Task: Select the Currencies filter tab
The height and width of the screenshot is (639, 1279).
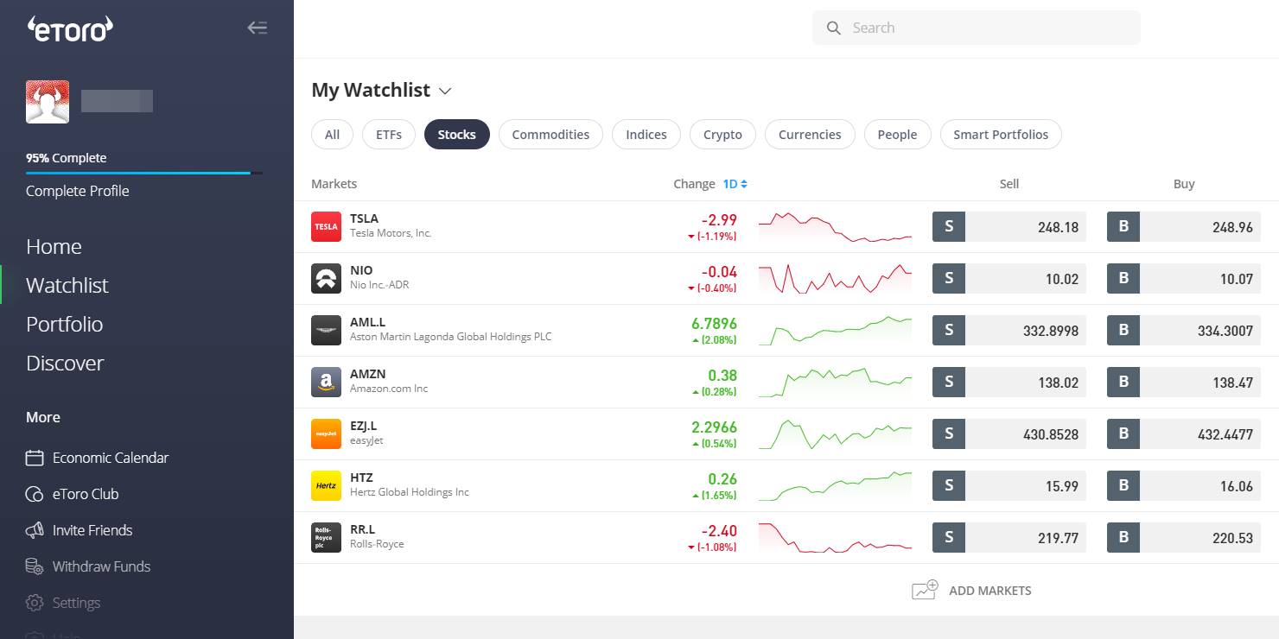Action: 810,135
